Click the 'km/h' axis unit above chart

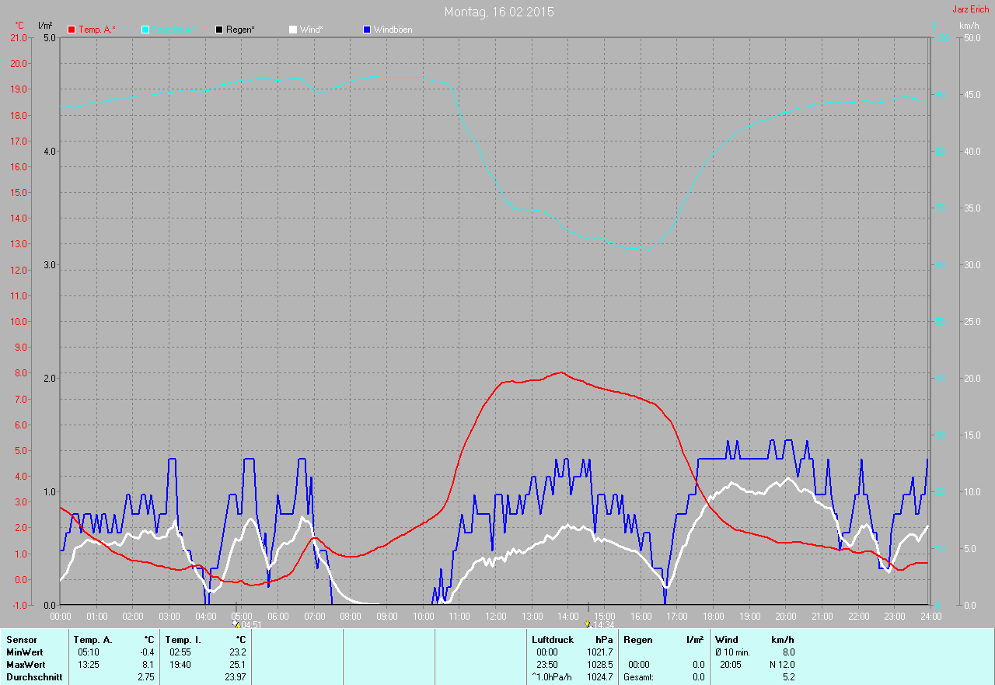point(969,26)
